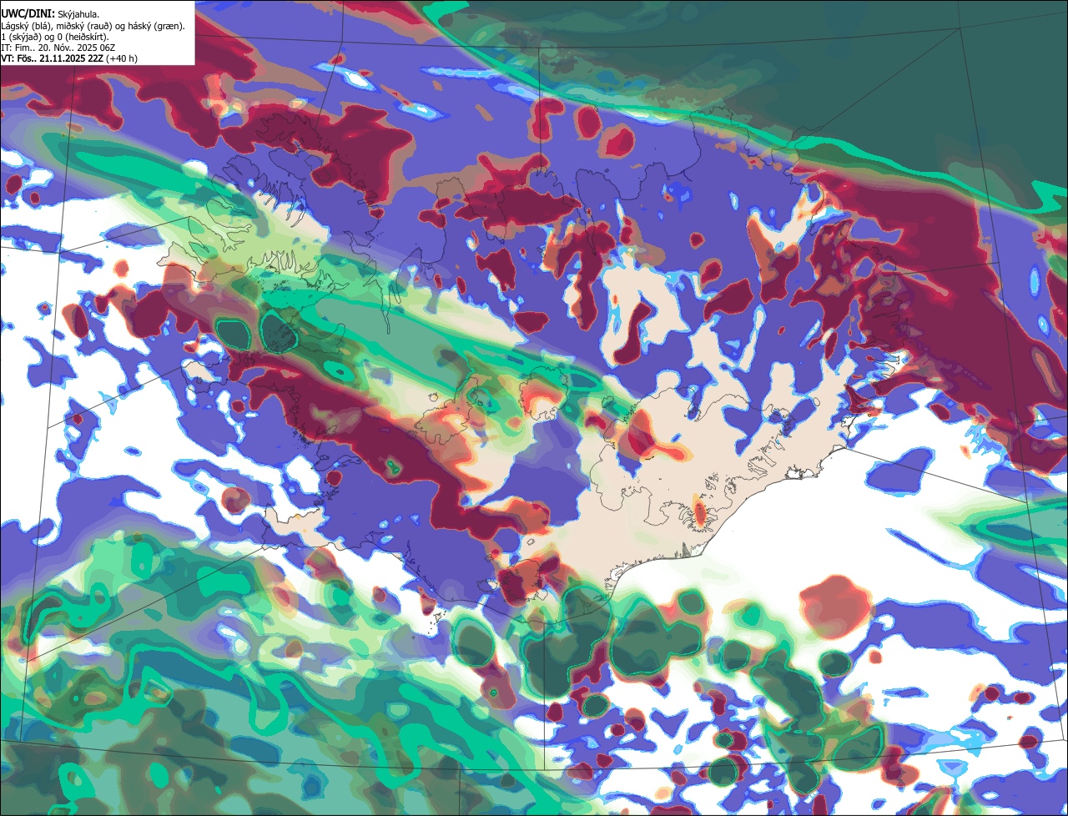Click the "IT: Fim.. 20. Nóv.. 2025 06Z" line

point(58,48)
